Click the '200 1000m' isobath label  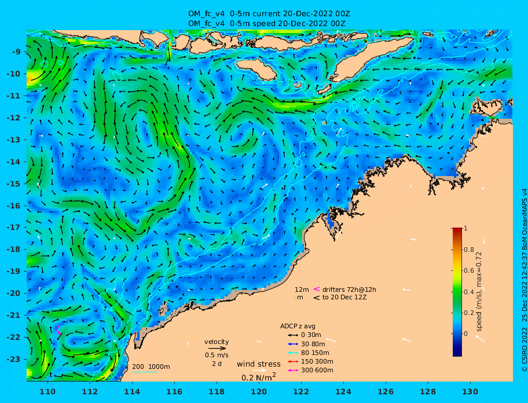coord(151,367)
